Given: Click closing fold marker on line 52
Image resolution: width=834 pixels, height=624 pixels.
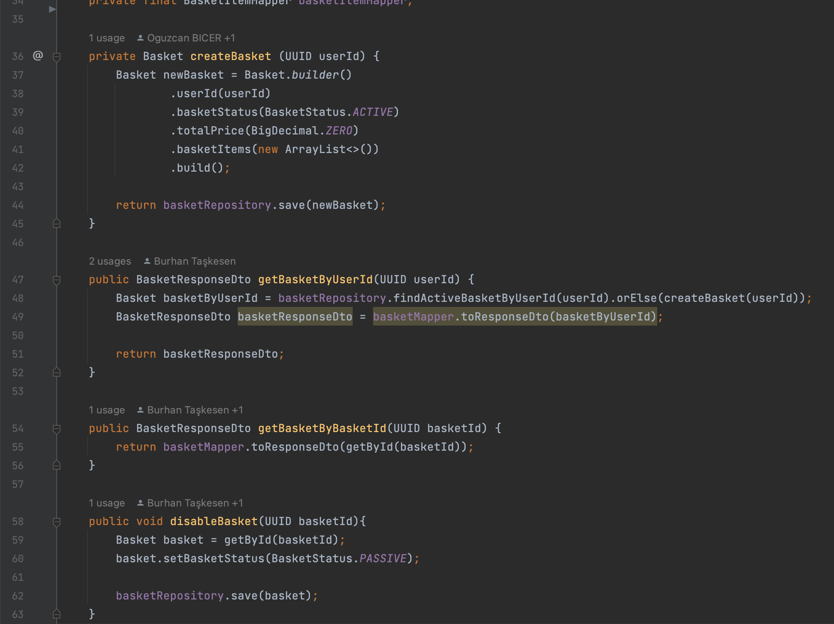Looking at the screenshot, I should (x=57, y=372).
